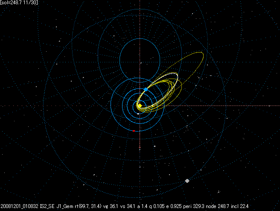Click the white highlighted meteor orbit ellipse
This screenshot has width=280, height=211.
pyautogui.click(x=157, y=90)
